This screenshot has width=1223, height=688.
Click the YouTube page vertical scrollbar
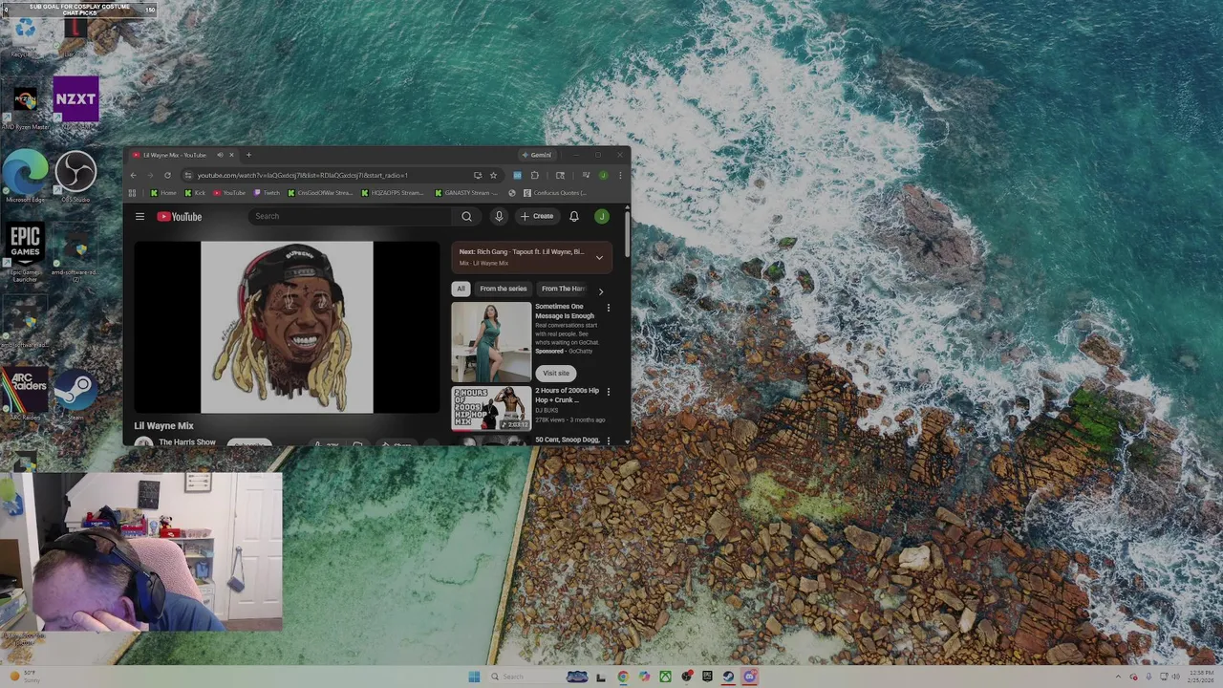[627, 234]
